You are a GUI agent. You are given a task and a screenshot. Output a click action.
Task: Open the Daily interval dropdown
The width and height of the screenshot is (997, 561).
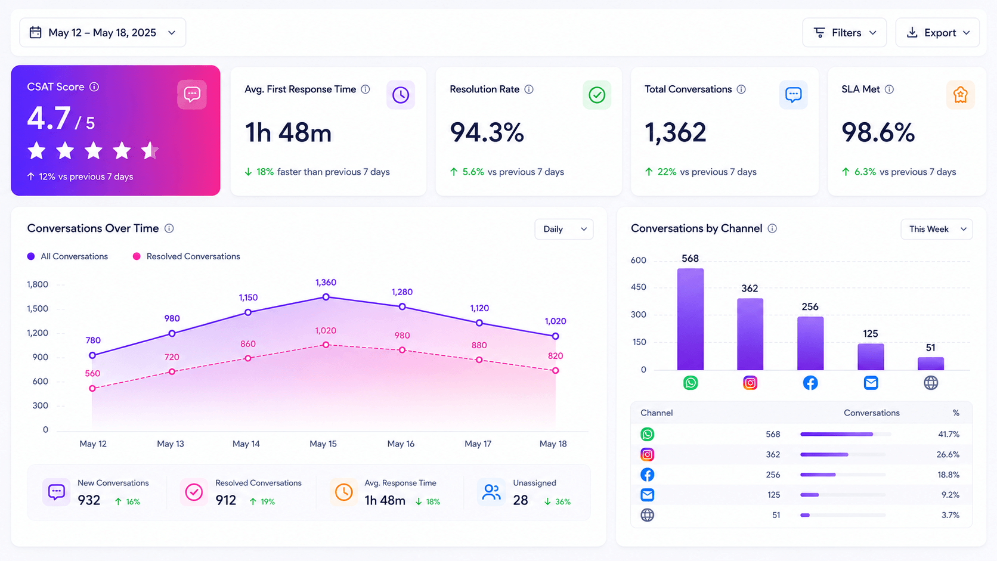(x=564, y=229)
